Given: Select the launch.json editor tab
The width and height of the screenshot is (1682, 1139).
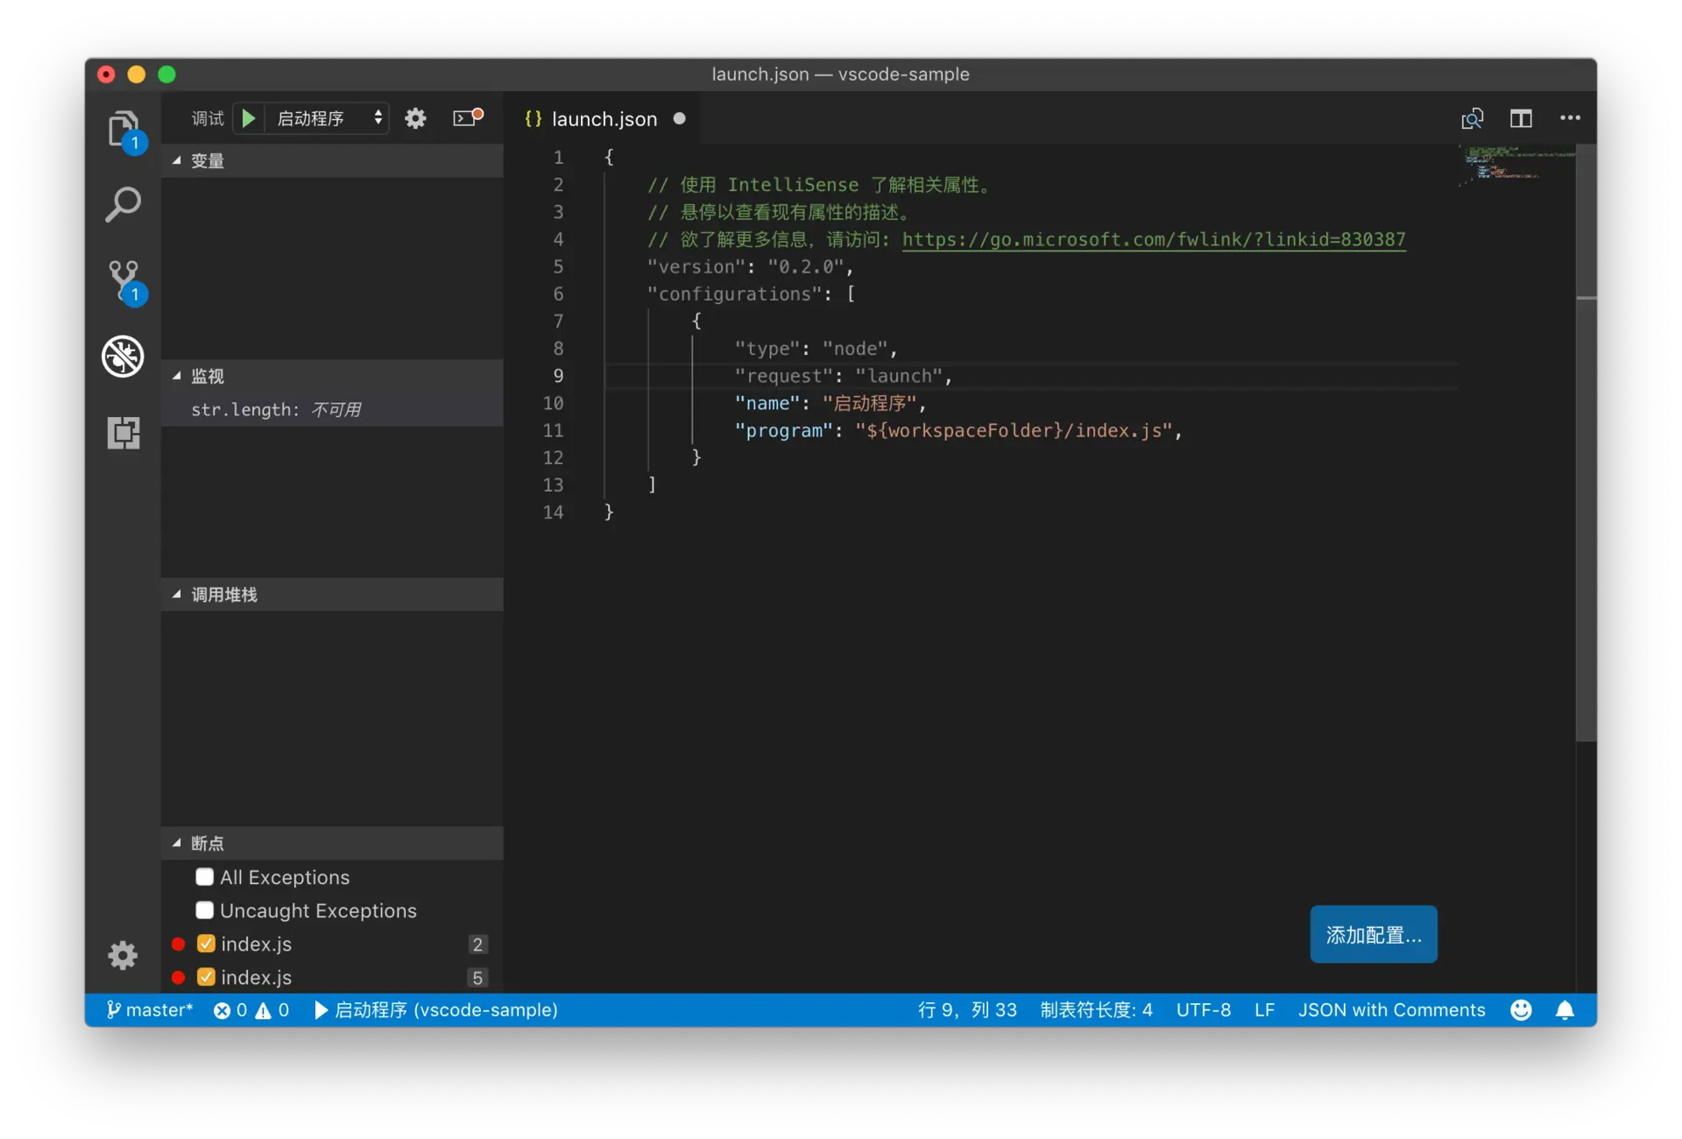Looking at the screenshot, I should point(604,119).
